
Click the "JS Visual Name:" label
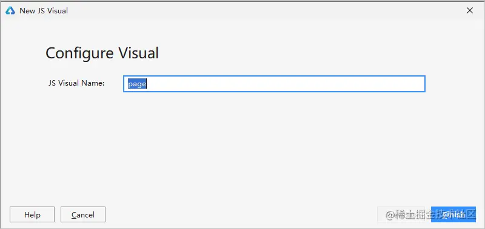pyautogui.click(x=76, y=83)
